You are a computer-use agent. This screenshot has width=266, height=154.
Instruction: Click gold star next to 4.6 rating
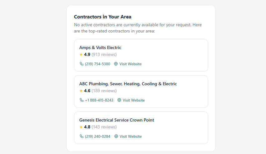81,91
